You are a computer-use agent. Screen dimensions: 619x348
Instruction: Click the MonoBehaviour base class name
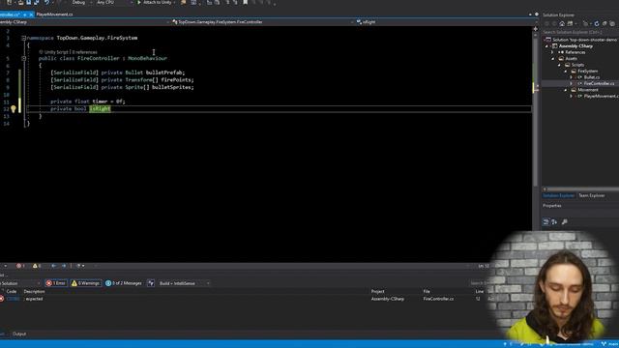(147, 58)
